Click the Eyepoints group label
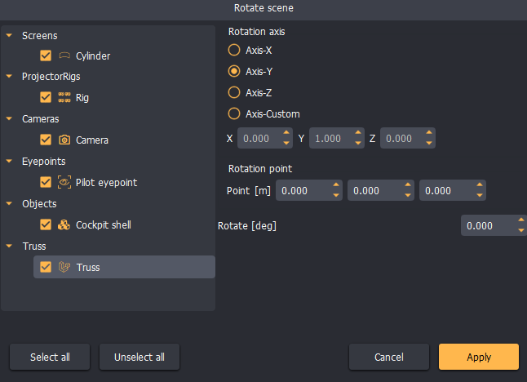 [x=44, y=162]
